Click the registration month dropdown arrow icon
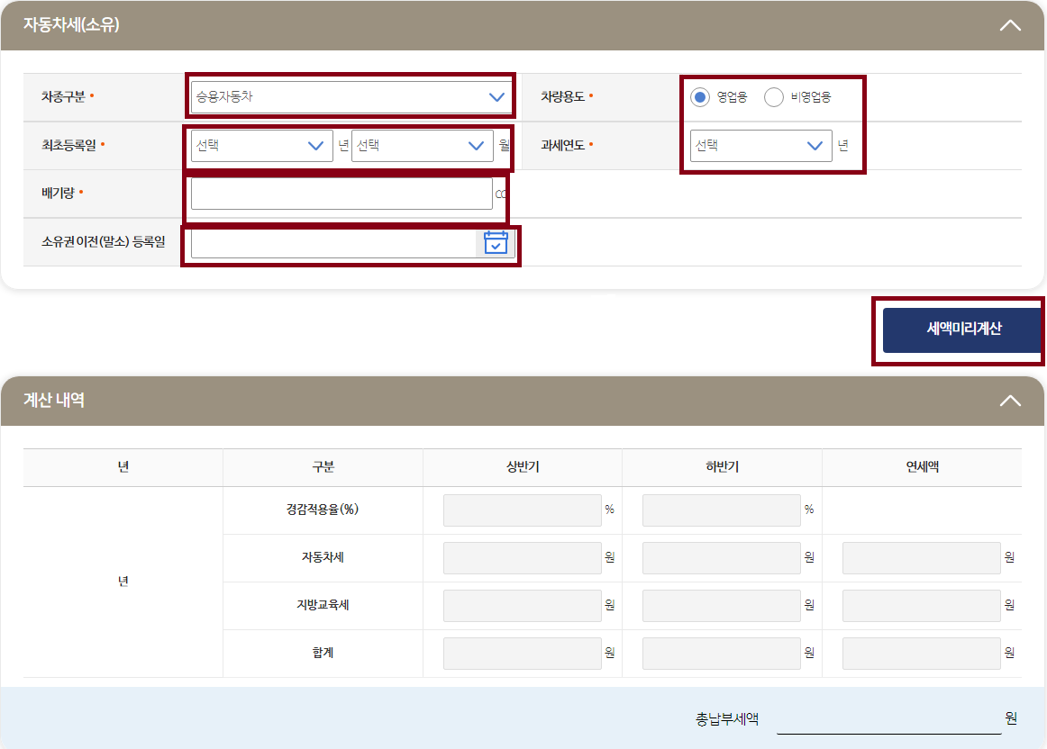Viewport: 1047px width, 749px height. click(477, 145)
